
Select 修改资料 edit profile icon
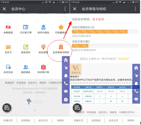click(x=26, y=47)
